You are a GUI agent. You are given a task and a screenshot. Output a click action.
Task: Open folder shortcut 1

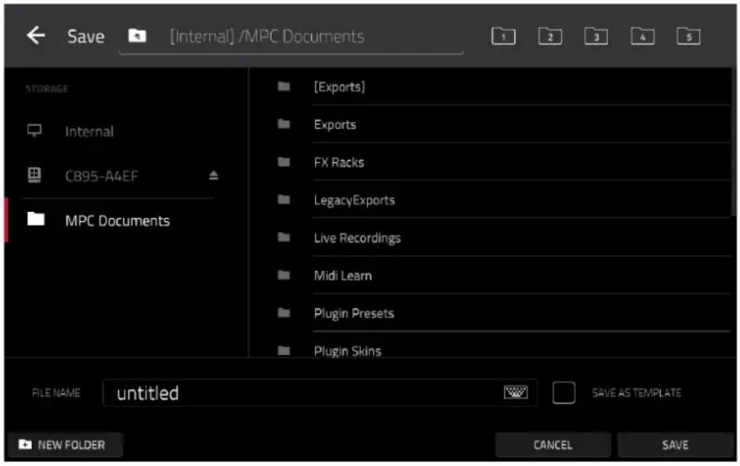point(503,37)
